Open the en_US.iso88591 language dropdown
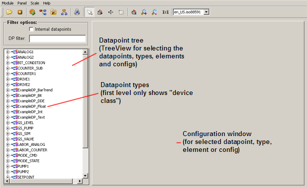The image size is (307, 188). [206, 12]
